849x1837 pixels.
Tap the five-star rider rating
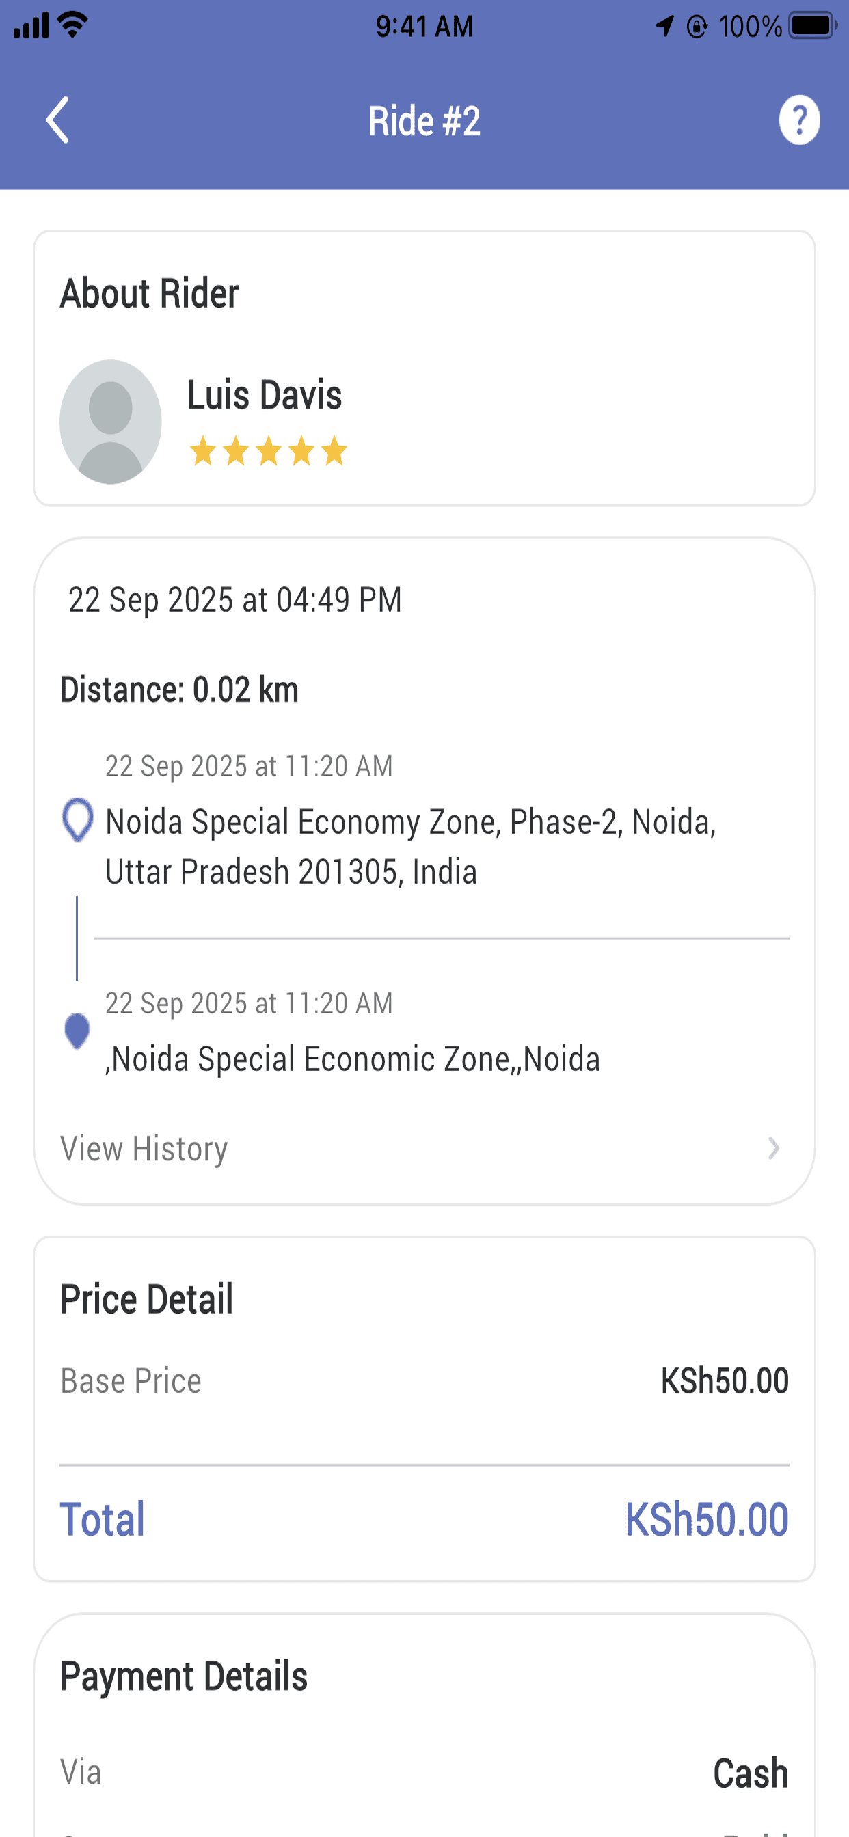(x=268, y=450)
